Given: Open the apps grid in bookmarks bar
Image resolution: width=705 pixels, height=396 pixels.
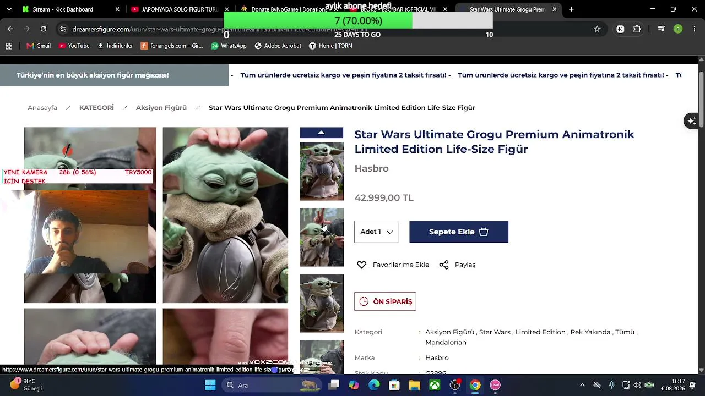Looking at the screenshot, I should (x=9, y=46).
